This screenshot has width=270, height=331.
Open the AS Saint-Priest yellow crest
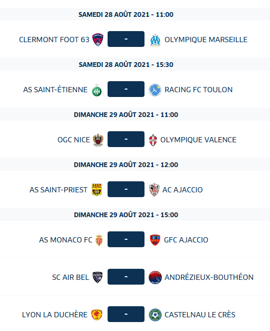point(97,190)
